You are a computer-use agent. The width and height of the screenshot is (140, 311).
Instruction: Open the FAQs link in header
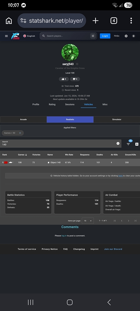pyautogui.click(x=117, y=36)
